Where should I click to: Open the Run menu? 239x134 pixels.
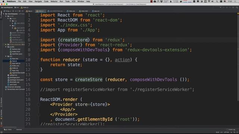pos(61,1)
